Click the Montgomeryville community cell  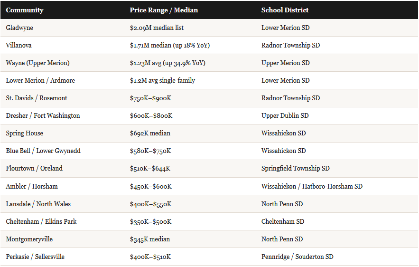pyautogui.click(x=29, y=239)
